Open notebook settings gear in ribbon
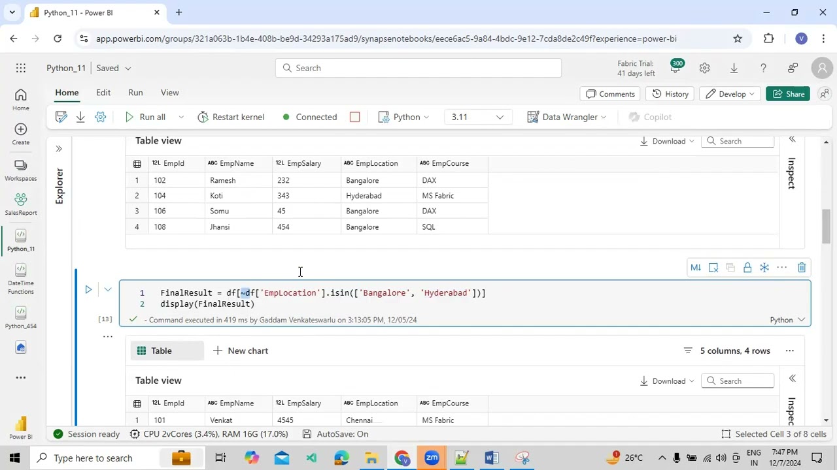The width and height of the screenshot is (837, 470). (x=100, y=117)
